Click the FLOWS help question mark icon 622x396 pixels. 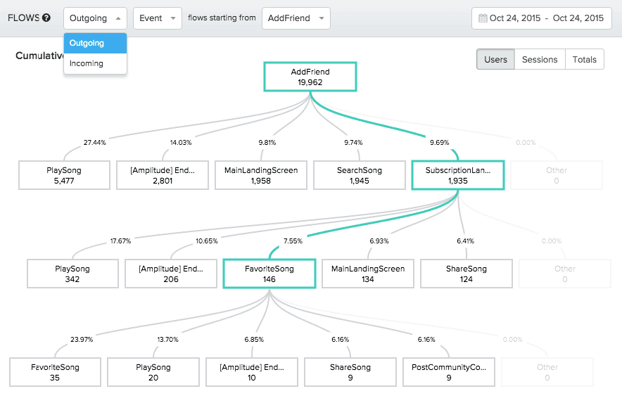[x=46, y=18]
